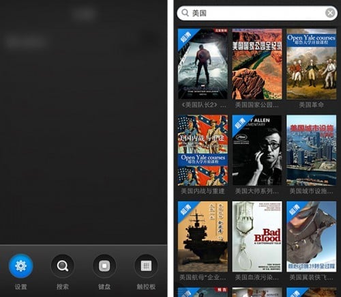Click the title text 美国城市设施…

point(311,191)
